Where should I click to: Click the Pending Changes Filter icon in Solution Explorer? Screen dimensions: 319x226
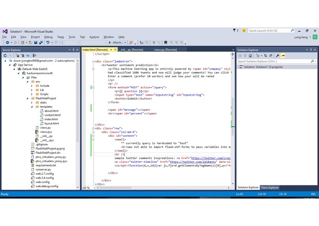pos(258,55)
